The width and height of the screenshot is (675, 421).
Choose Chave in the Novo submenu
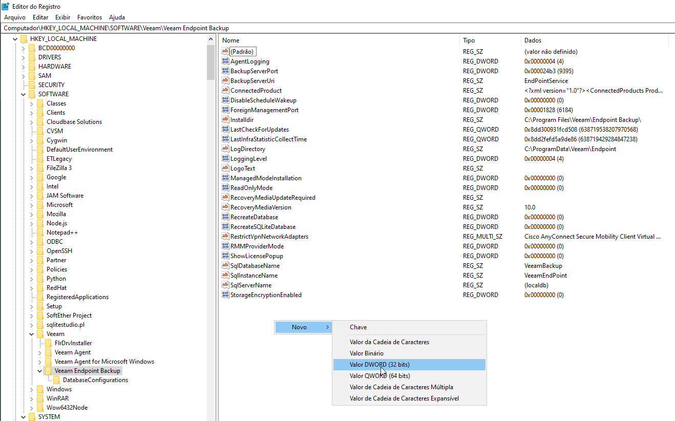409,327
